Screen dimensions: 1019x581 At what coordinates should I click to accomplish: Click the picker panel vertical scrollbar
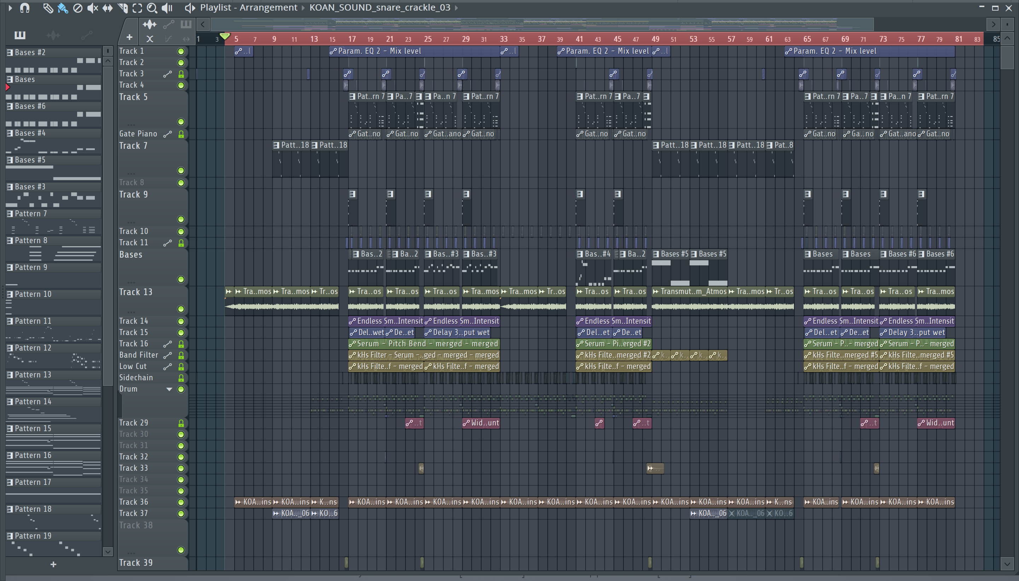(108, 225)
